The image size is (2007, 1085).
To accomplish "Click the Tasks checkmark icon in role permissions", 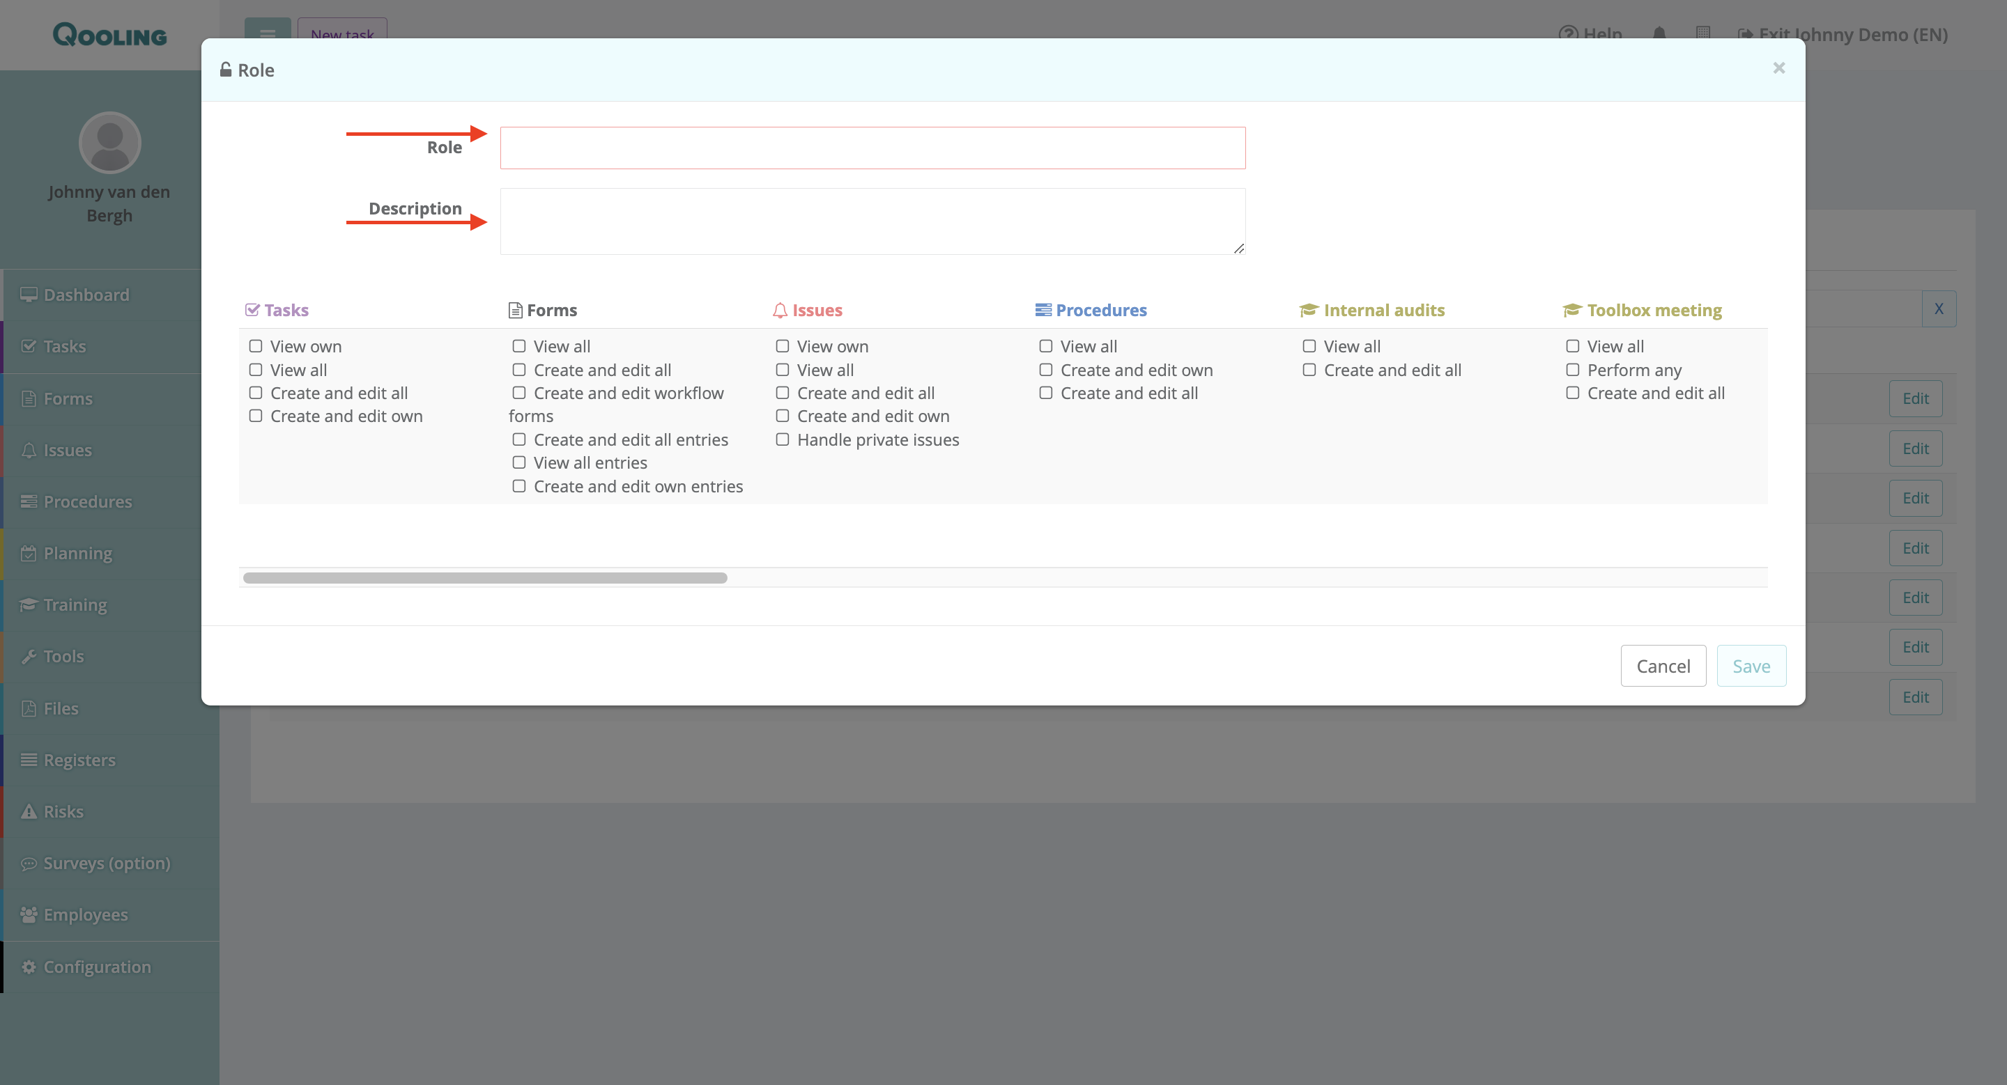I will click(252, 310).
